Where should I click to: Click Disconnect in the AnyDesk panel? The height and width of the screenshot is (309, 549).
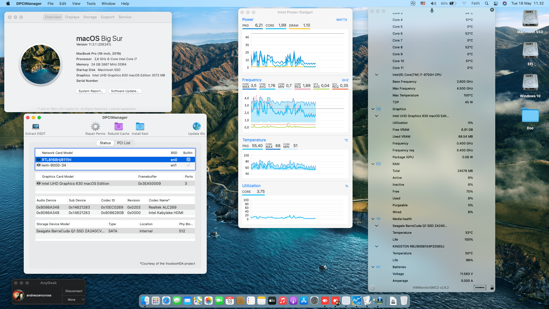[x=74, y=291]
